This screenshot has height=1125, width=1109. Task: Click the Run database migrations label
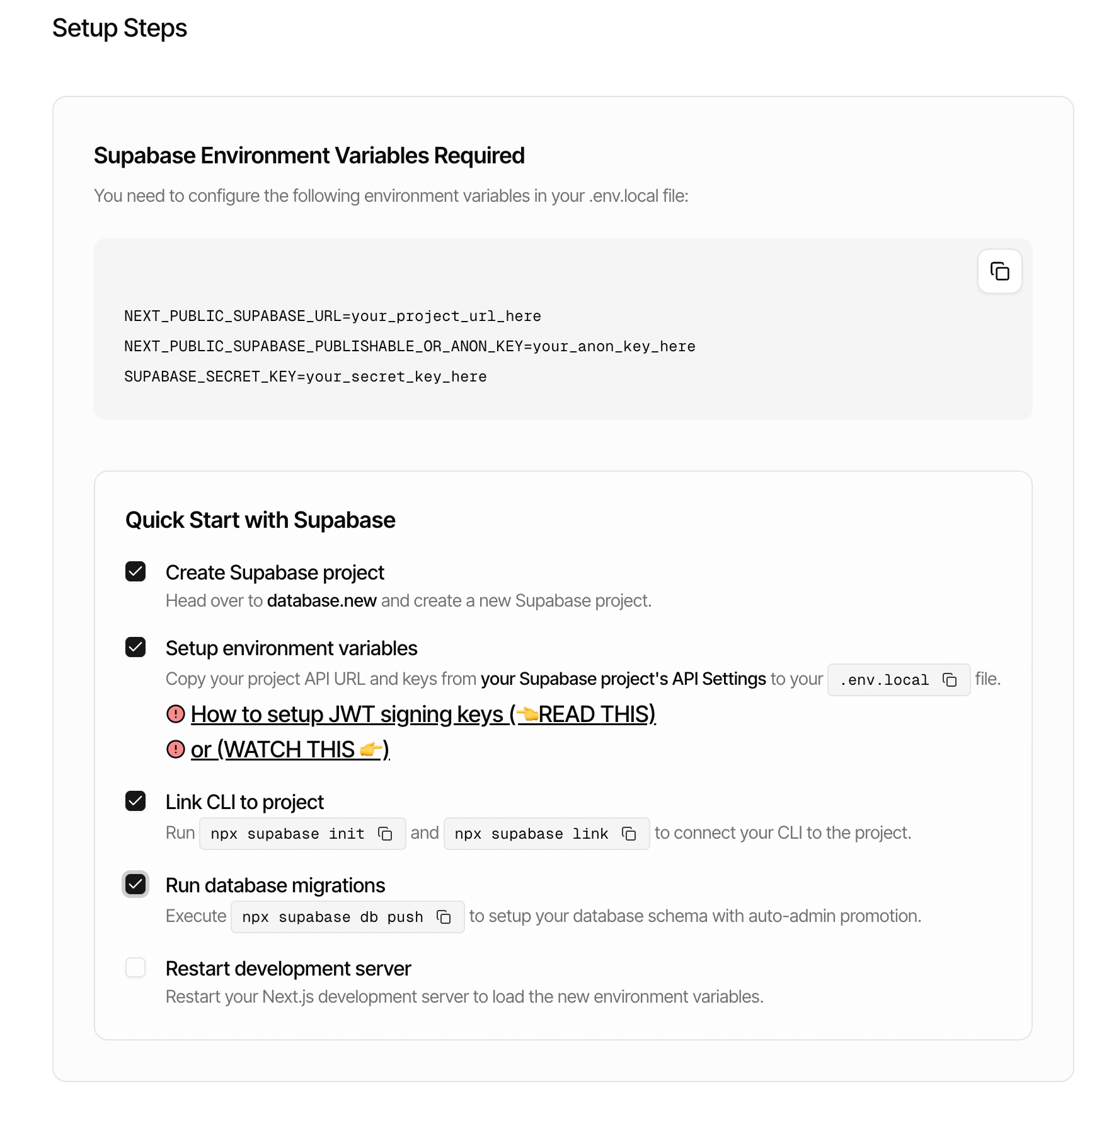coord(275,885)
